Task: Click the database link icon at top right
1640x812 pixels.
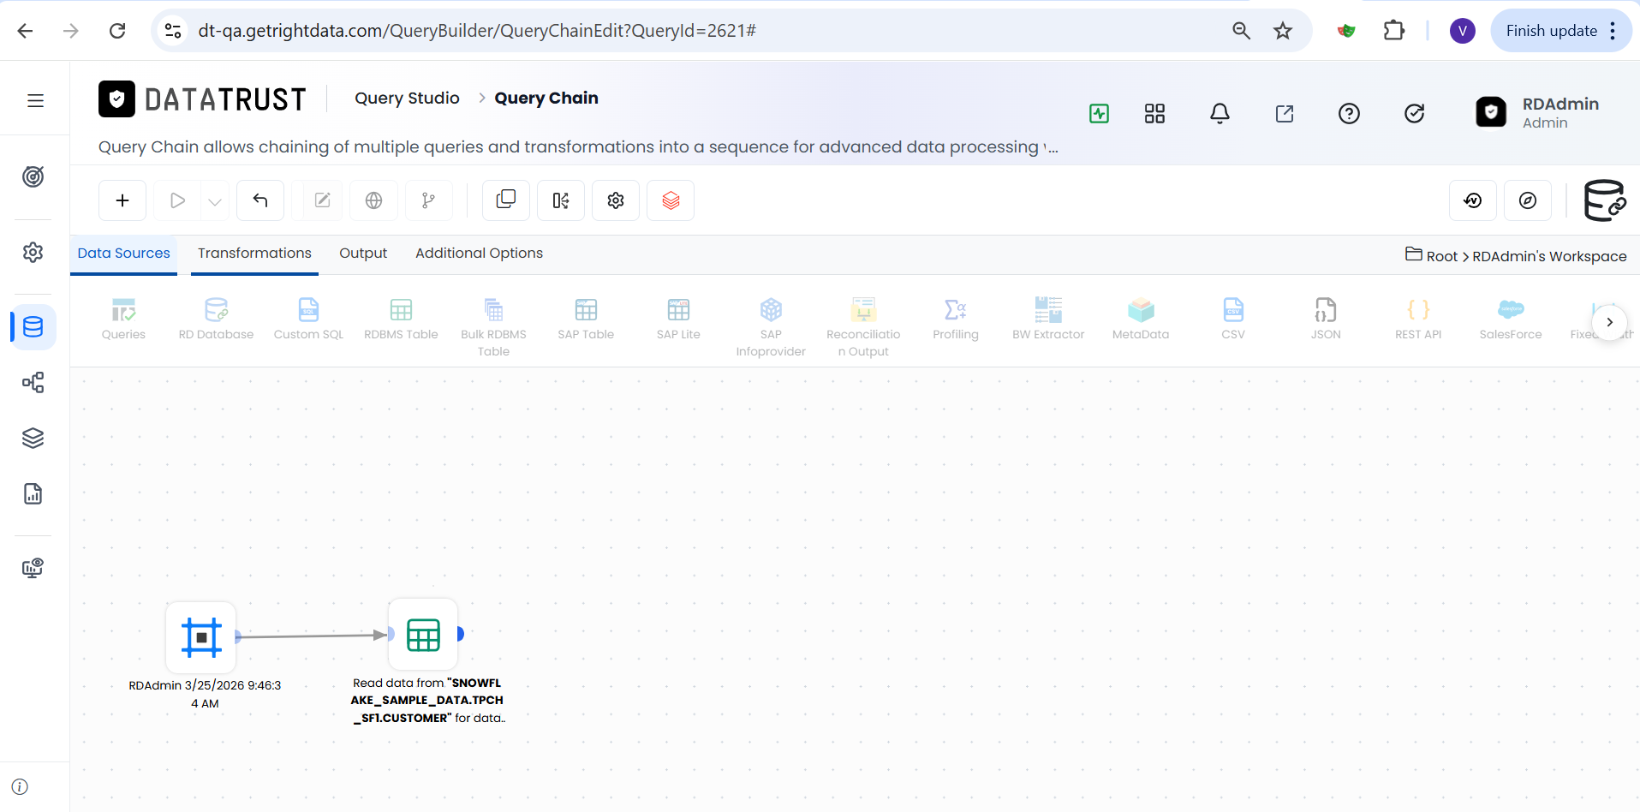Action: tap(1604, 200)
